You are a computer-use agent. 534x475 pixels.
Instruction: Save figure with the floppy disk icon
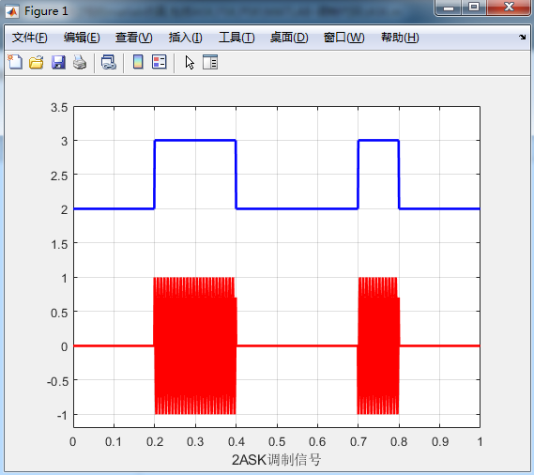(x=58, y=62)
